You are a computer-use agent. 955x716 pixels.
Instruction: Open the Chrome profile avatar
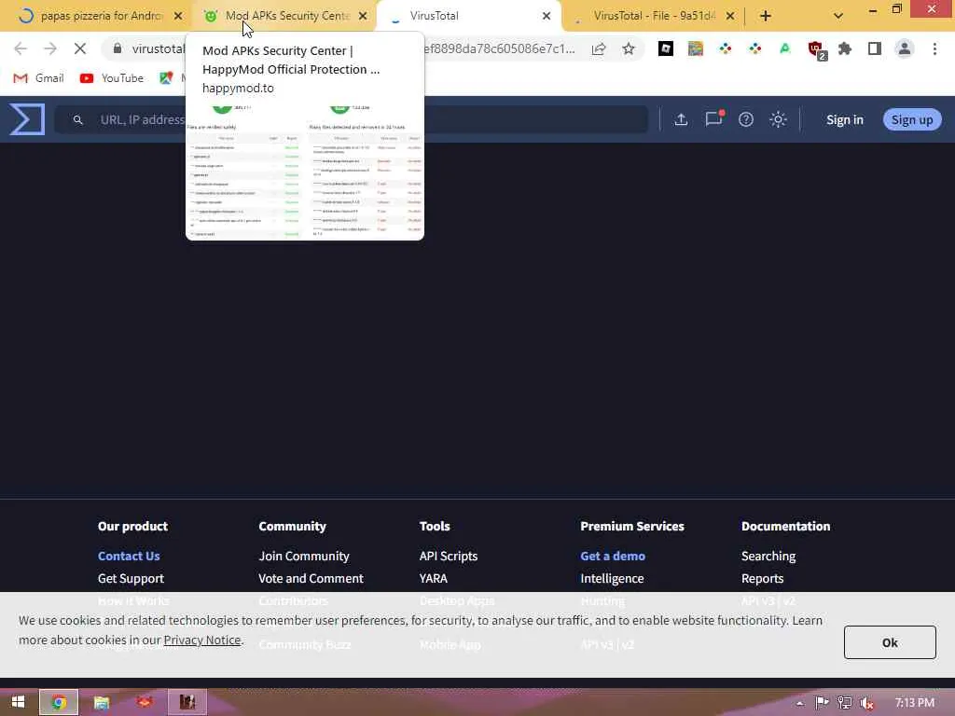pos(905,48)
